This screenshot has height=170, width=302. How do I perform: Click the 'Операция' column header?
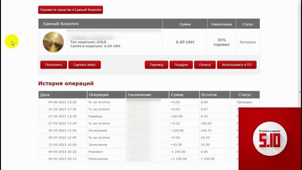click(106, 94)
